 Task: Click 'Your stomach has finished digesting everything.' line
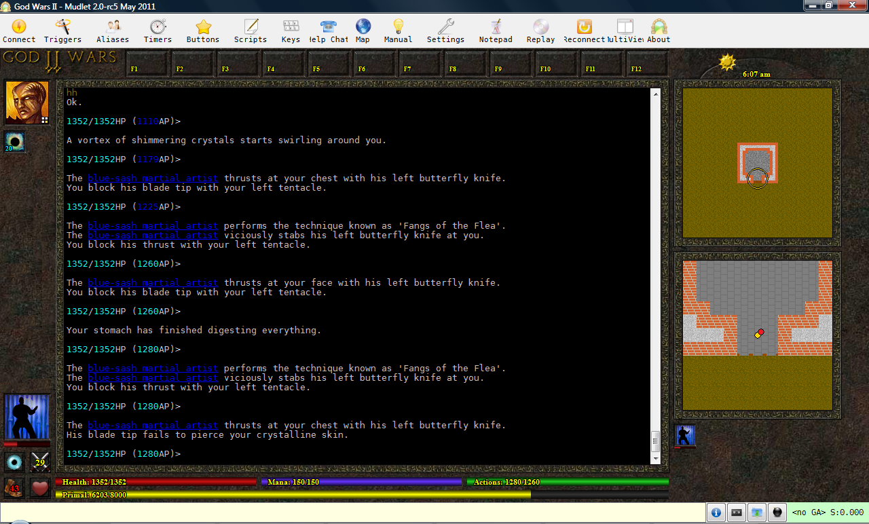pos(193,330)
